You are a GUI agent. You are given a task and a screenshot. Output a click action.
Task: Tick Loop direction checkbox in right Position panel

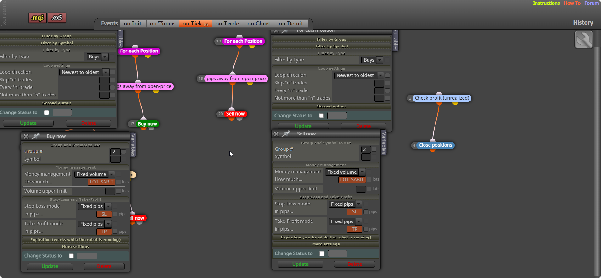(388, 75)
